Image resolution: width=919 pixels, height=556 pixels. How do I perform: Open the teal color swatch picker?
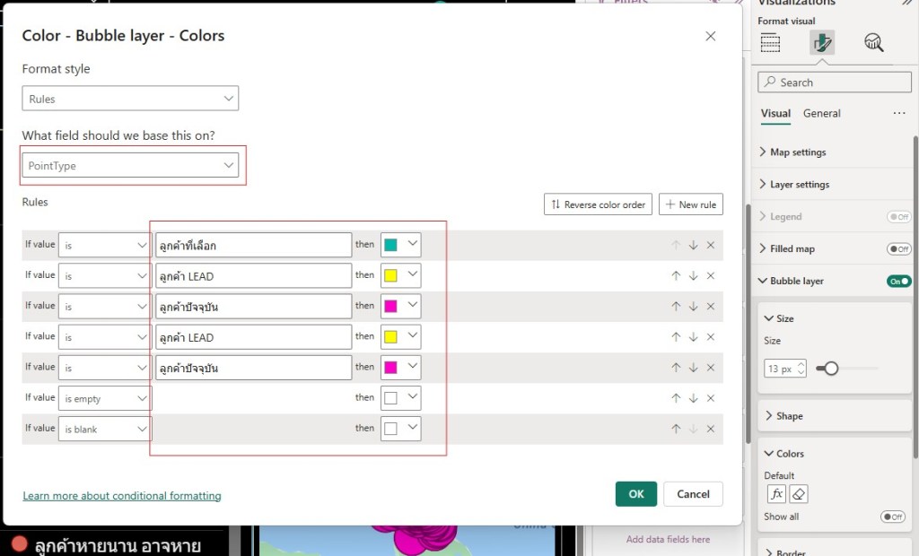400,245
